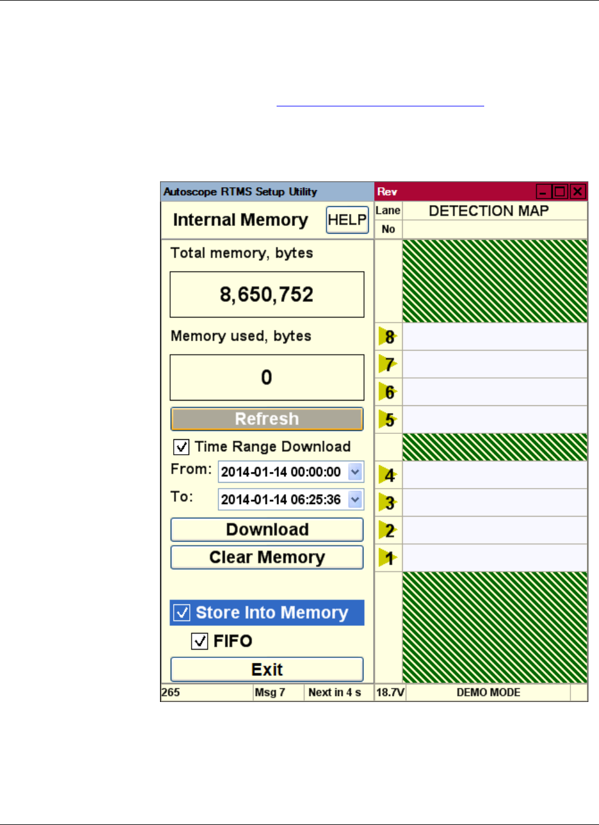The image size is (599, 825).
Task: Close the Rev window
Action: pos(578,191)
